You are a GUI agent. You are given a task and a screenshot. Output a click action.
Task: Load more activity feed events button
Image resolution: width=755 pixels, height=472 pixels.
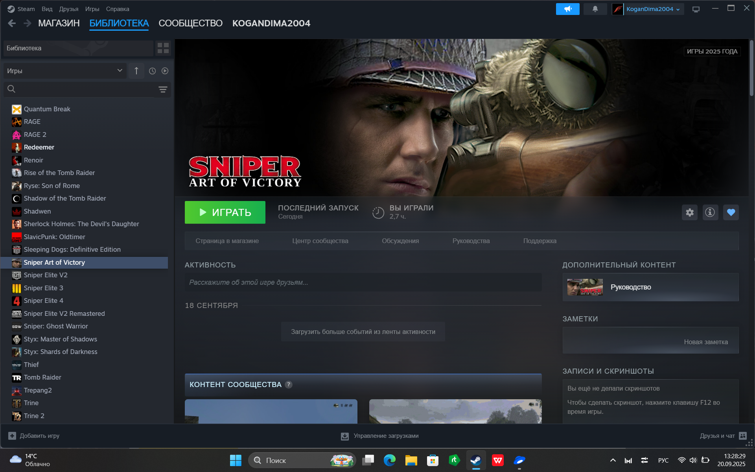point(363,332)
